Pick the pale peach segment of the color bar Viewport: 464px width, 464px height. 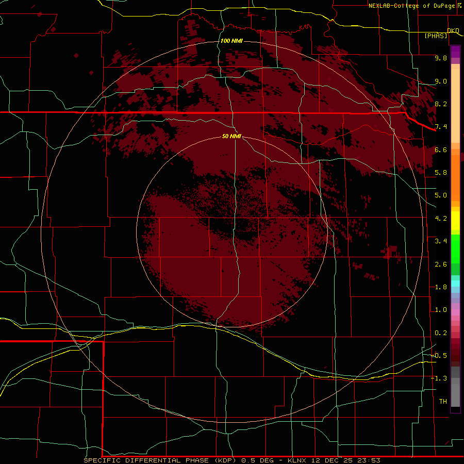(455, 105)
